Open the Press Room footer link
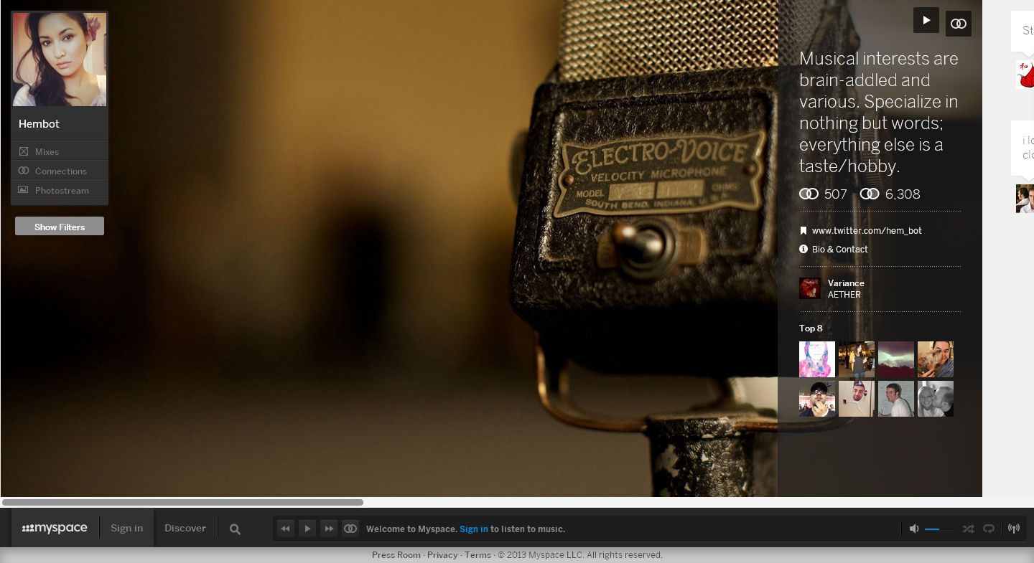Viewport: 1034px width, 563px height. pos(396,555)
